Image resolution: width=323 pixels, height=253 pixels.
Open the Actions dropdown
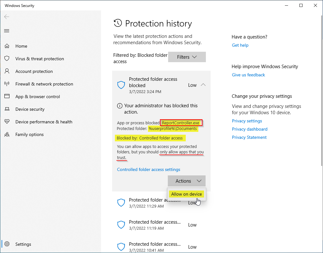[186, 181]
